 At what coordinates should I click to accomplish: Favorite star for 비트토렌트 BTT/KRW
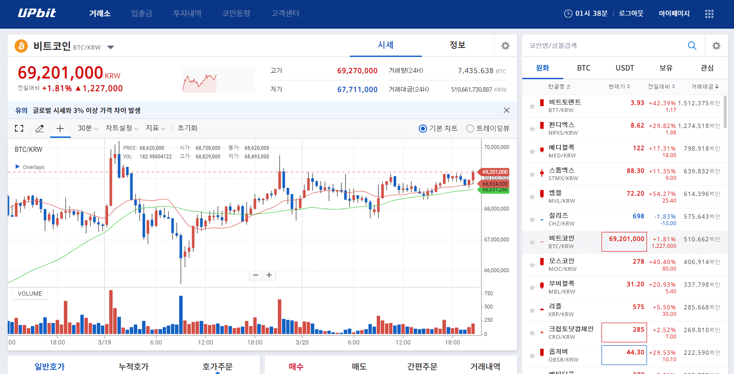point(532,106)
